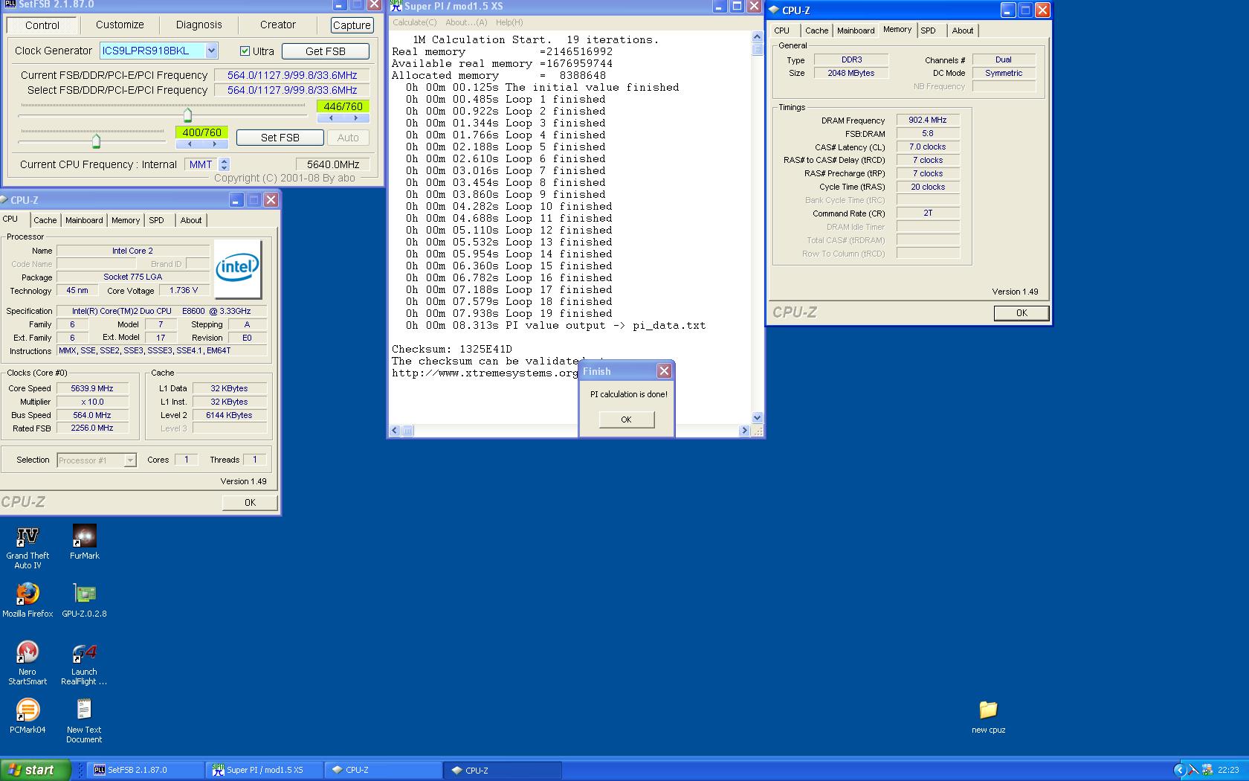
Task: Expand the Clock Generator dropdown
Action: 211,51
